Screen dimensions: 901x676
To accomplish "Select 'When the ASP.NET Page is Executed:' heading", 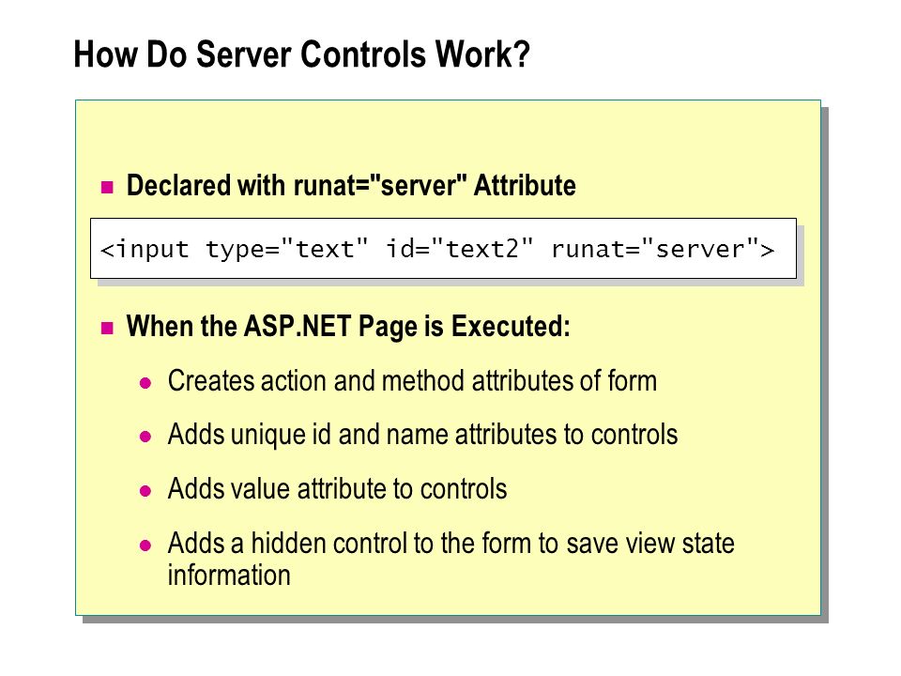I will pyautogui.click(x=348, y=327).
